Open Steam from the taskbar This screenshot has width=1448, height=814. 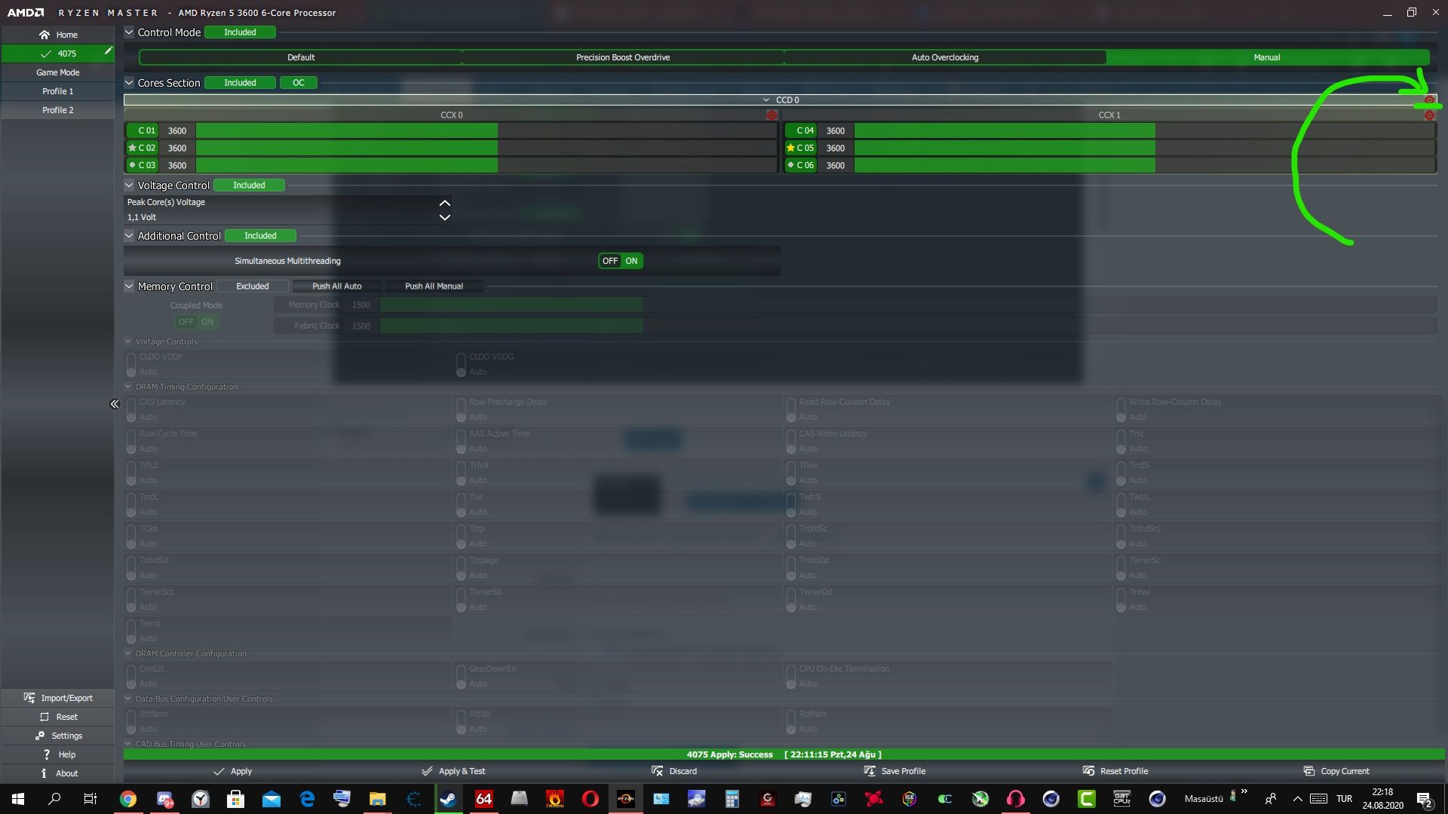point(448,799)
